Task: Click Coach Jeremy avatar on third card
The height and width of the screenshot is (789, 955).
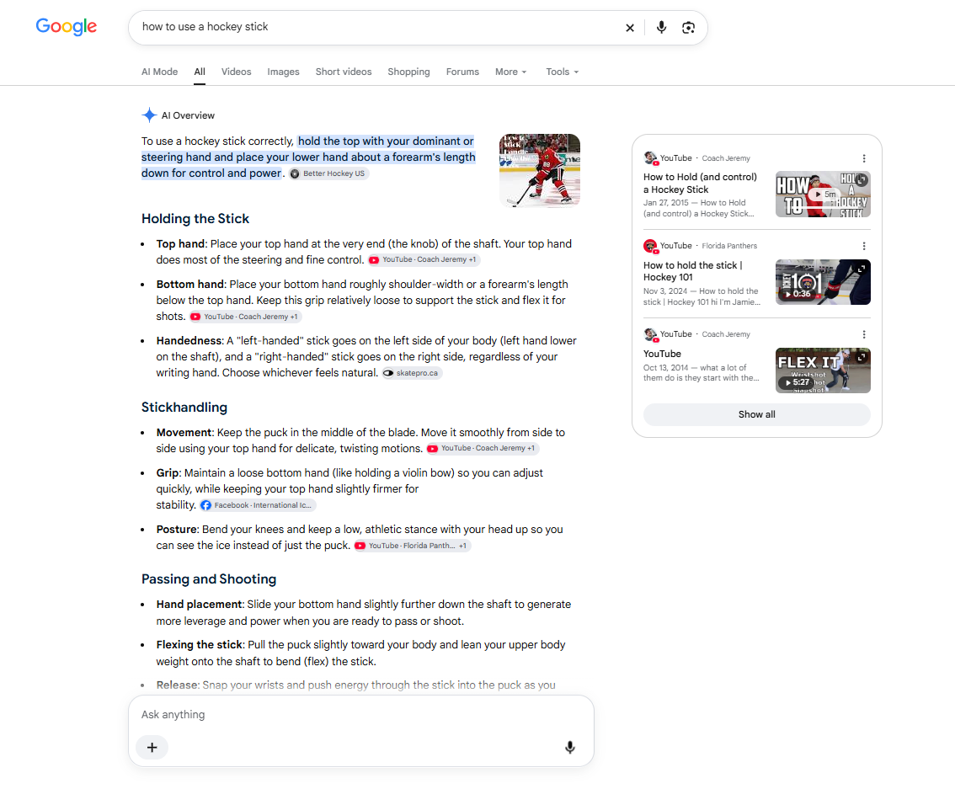Action: click(x=650, y=334)
